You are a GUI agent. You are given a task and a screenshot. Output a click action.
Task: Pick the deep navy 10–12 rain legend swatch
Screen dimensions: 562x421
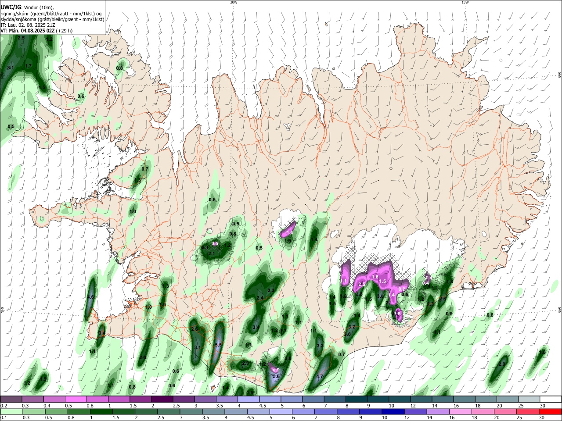393,411
